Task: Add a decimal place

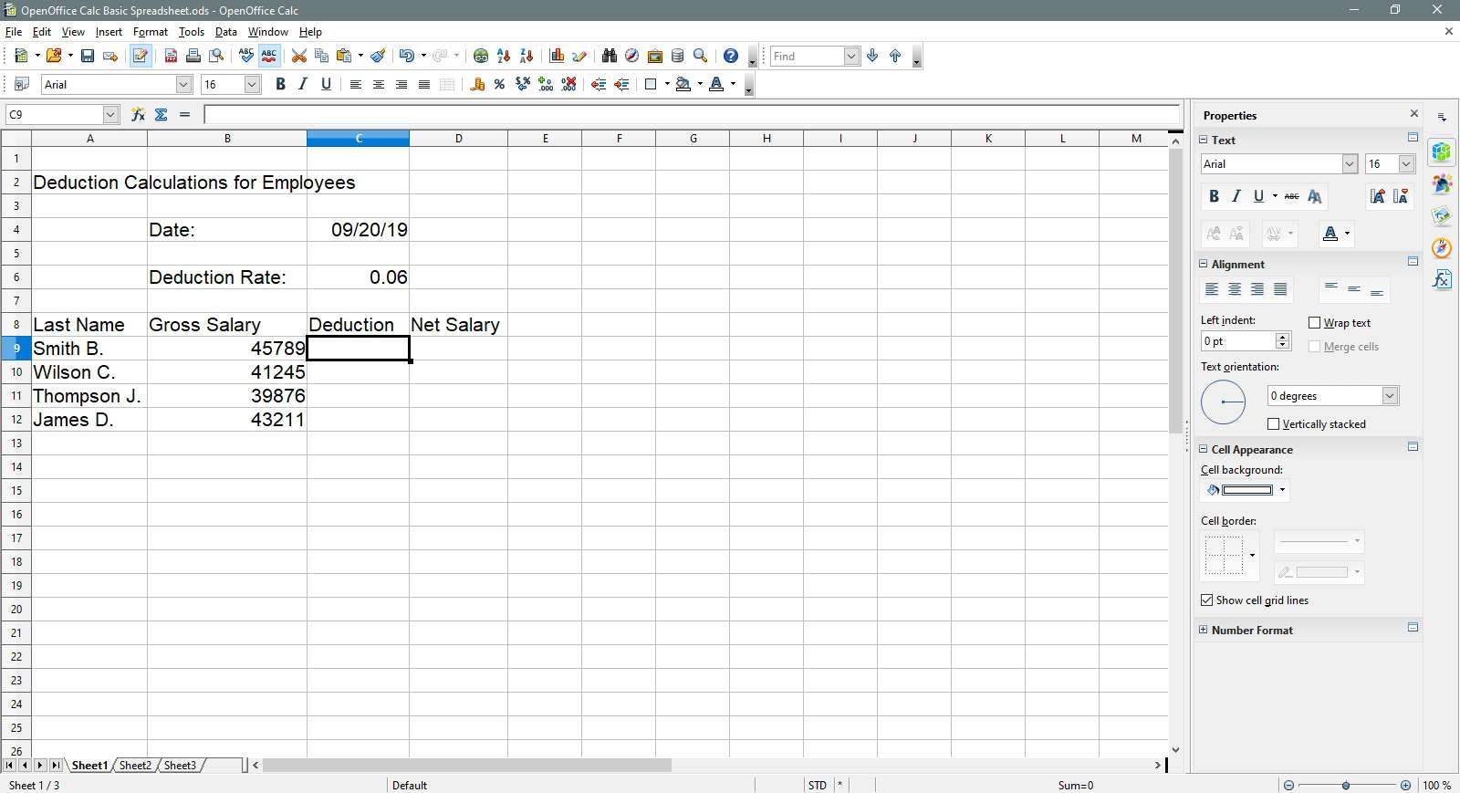Action: click(x=546, y=84)
